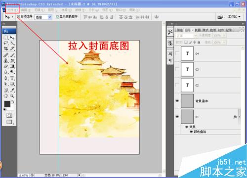Select the Move tool in toolbox

[12, 38]
